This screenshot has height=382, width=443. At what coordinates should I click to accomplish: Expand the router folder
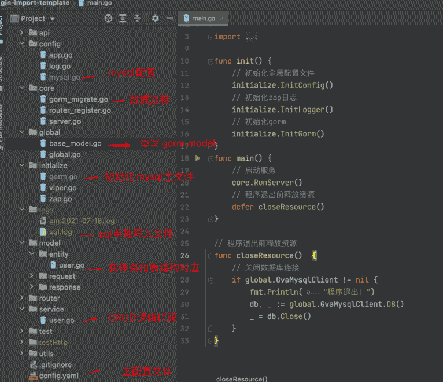coord(22,298)
